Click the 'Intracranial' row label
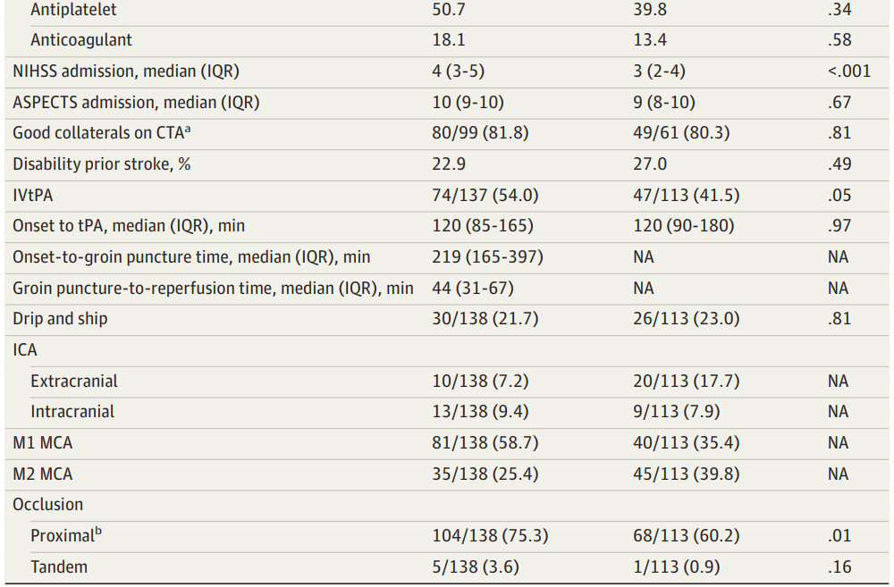 click(x=74, y=412)
